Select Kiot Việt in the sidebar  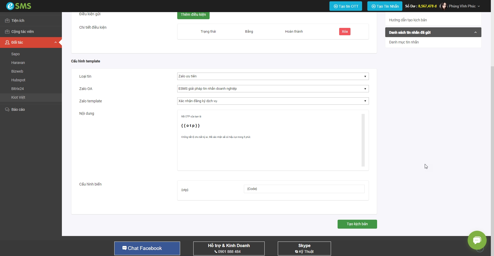[x=18, y=97]
